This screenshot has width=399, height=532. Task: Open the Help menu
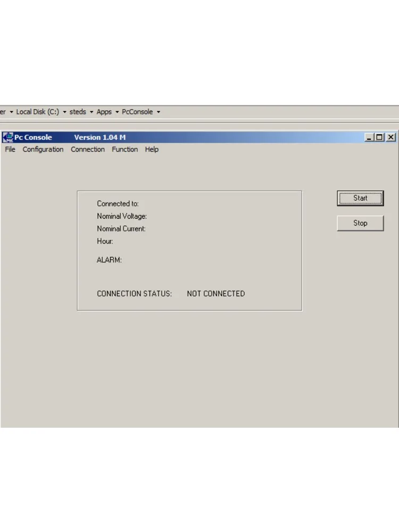coord(152,149)
